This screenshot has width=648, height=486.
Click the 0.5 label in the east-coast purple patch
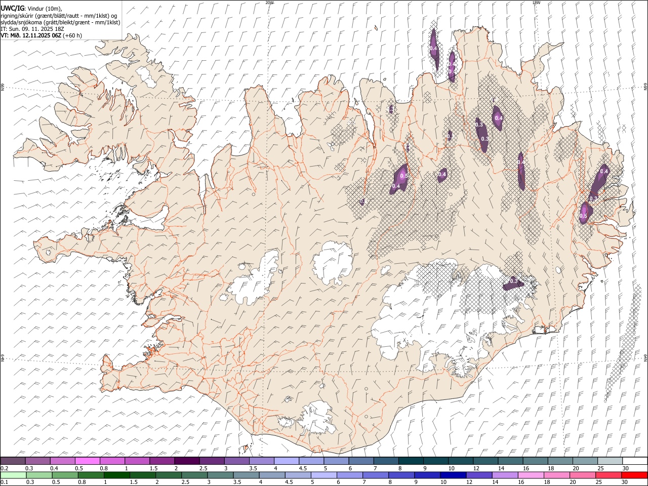[x=583, y=216]
